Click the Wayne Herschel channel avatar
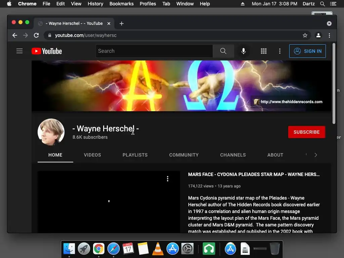The height and width of the screenshot is (258, 344). pos(51,132)
